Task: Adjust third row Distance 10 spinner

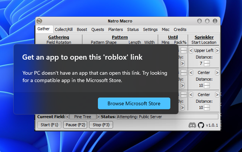Action: pos(207,107)
